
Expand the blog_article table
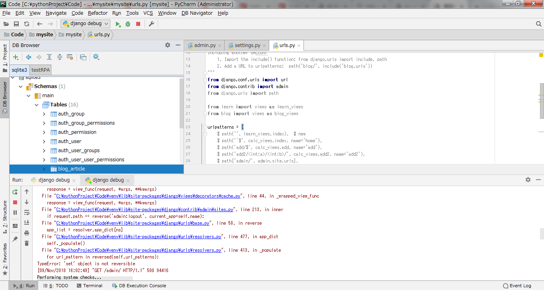coord(44,169)
